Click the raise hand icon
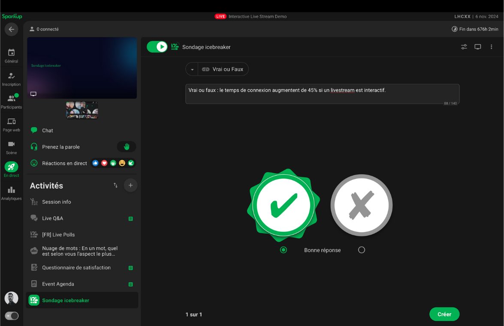 coord(127,147)
